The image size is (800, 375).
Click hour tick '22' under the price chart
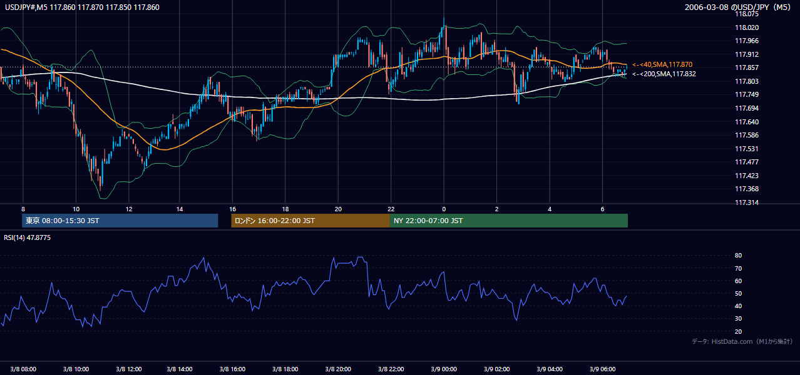tap(391, 209)
